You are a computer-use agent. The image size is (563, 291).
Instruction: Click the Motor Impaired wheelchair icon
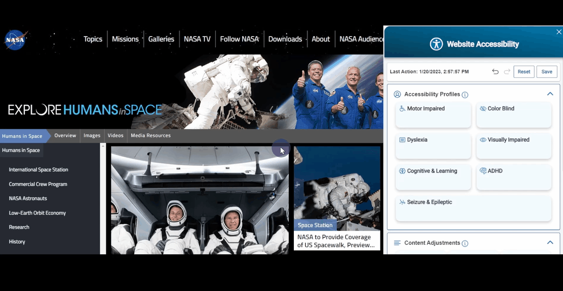click(402, 109)
